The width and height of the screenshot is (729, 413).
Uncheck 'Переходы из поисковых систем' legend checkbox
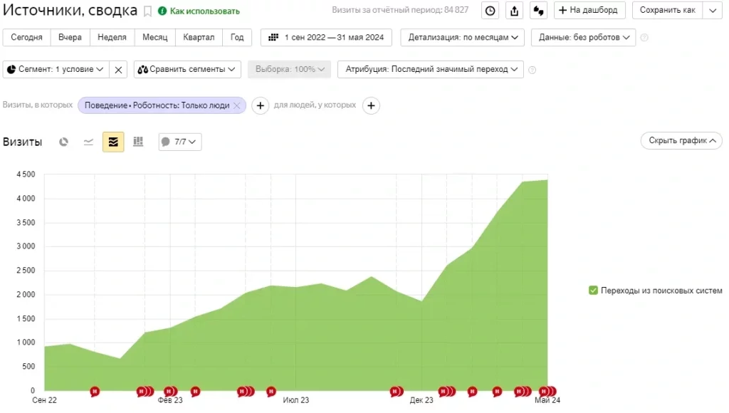pyautogui.click(x=593, y=291)
